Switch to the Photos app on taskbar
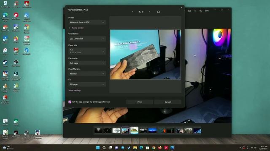The width and height of the screenshot is (270, 151). 172,148
